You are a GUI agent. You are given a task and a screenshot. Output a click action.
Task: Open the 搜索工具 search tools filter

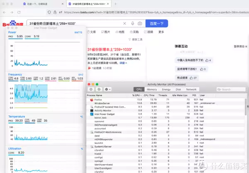point(137,40)
